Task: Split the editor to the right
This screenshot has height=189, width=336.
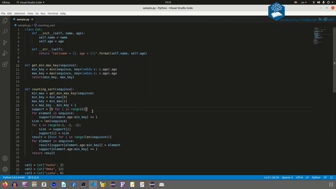Action: (x=325, y=19)
